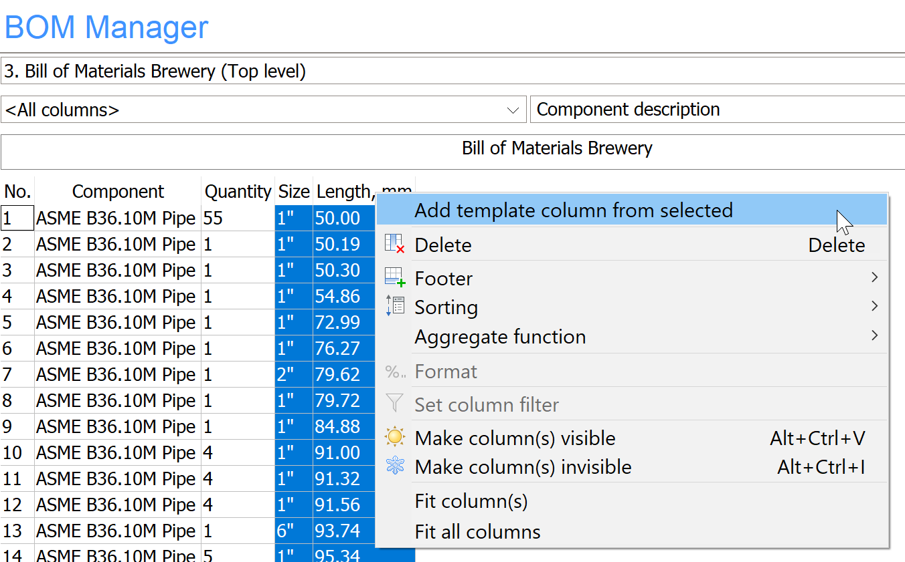This screenshot has width=905, height=562.
Task: Click the Delete icon in context menu
Action: pos(395,245)
